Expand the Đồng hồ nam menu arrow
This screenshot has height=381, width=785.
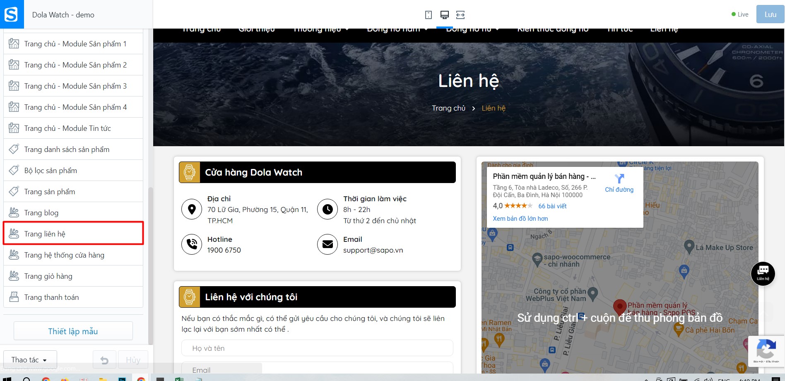(426, 29)
